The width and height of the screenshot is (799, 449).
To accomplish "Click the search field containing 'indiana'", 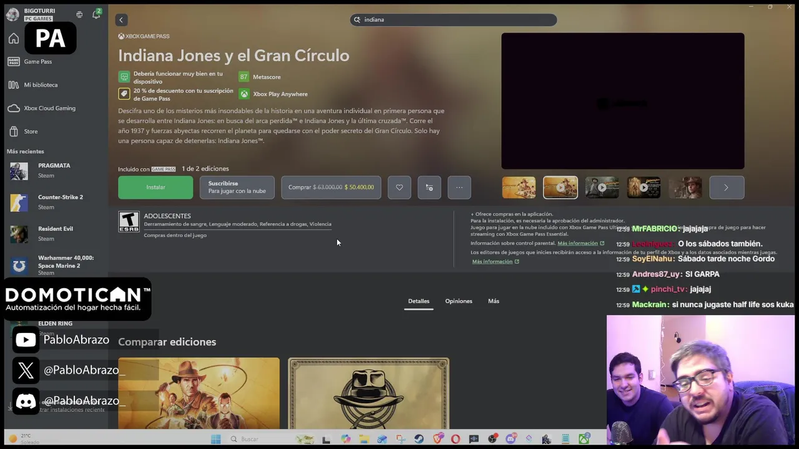I will pyautogui.click(x=453, y=20).
